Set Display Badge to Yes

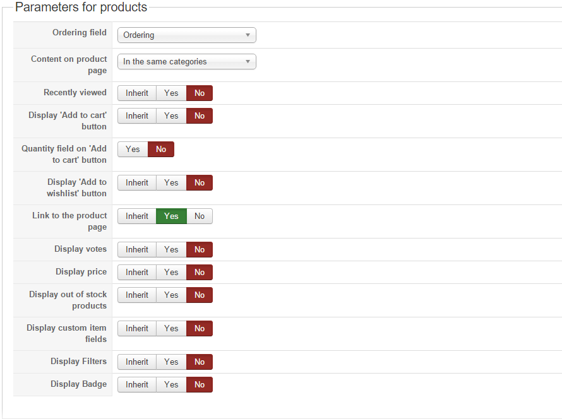point(171,385)
